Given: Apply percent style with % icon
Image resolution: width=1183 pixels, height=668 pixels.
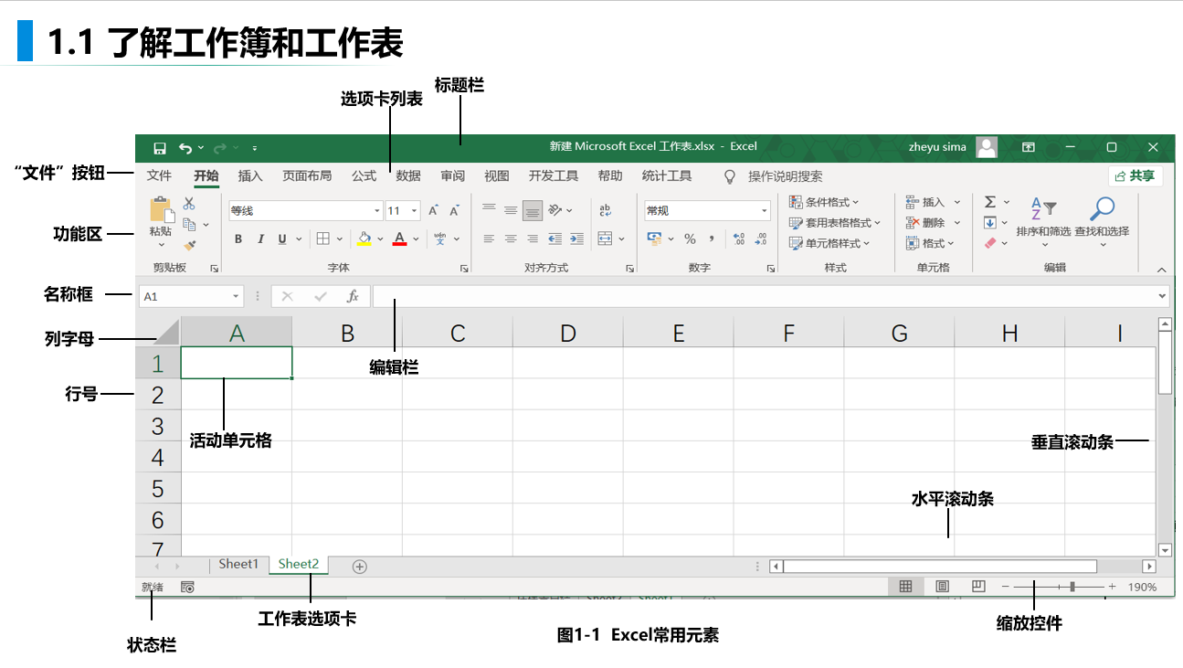Looking at the screenshot, I should click(691, 239).
